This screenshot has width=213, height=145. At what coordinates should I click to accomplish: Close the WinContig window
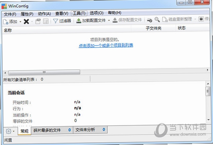202,2
